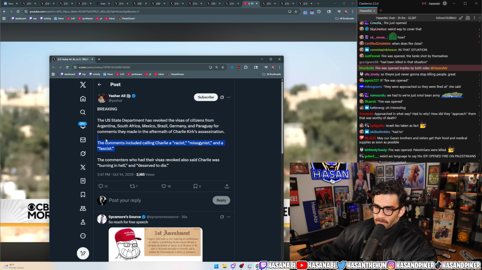
Task: Switch to the first Google tab in outer browser
Action: coord(11,4)
